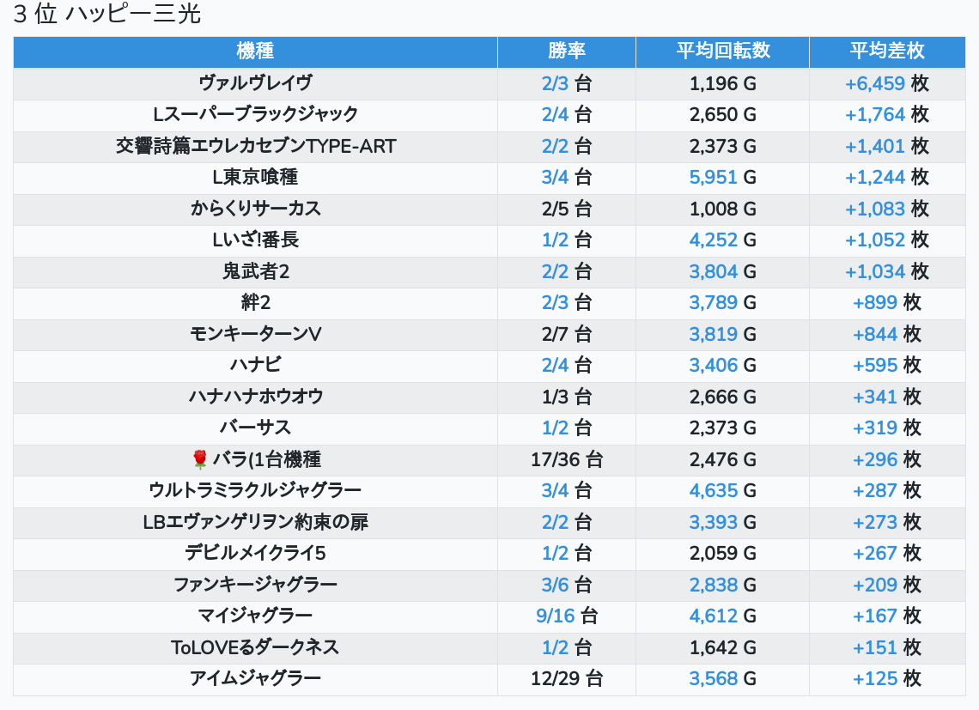Select the L東京喰種 machine name

click(x=255, y=178)
